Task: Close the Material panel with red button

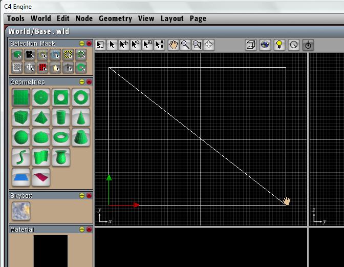Action: coord(89,230)
